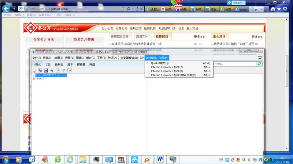Viewport: 293px width, 164px height.
Task: Click into the HTML search field
Action: [x=234, y=64]
